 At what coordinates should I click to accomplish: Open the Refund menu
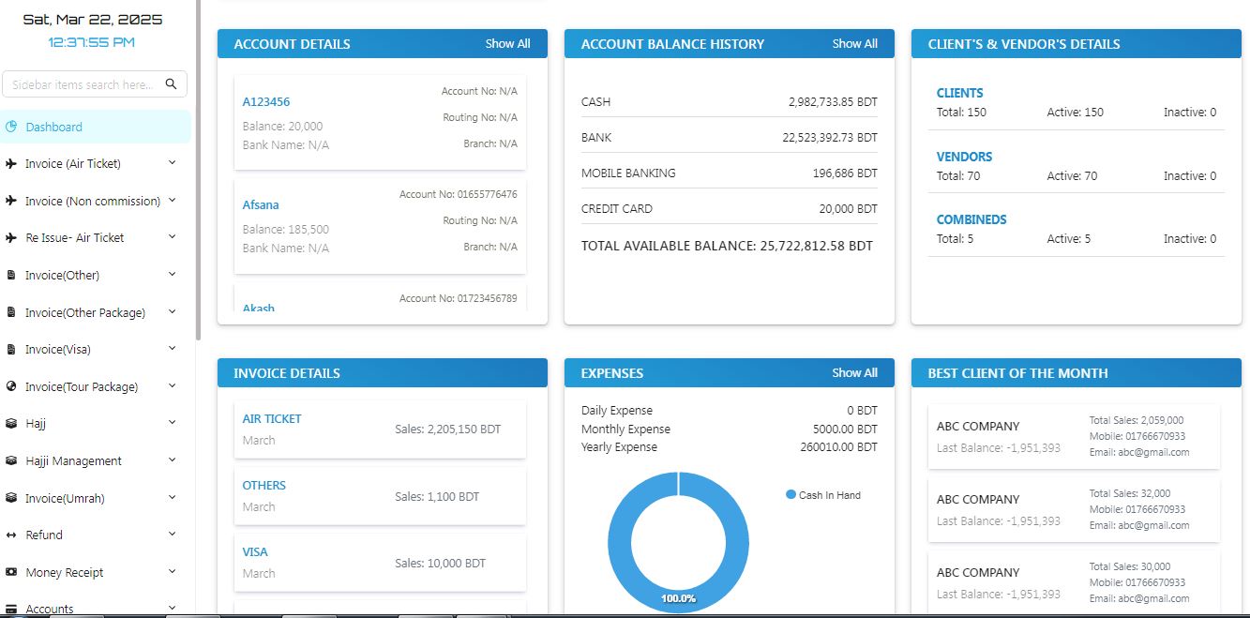point(96,535)
